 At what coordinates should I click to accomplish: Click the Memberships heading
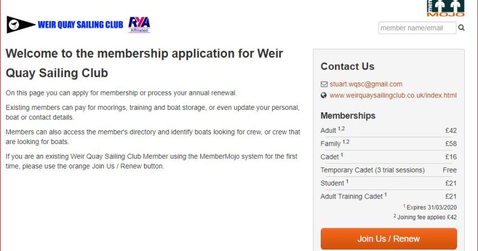pyautogui.click(x=348, y=115)
